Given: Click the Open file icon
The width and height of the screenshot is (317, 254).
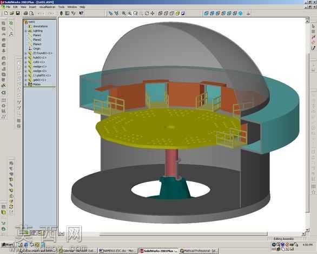Looking at the screenshot, I should pyautogui.click(x=12, y=14).
